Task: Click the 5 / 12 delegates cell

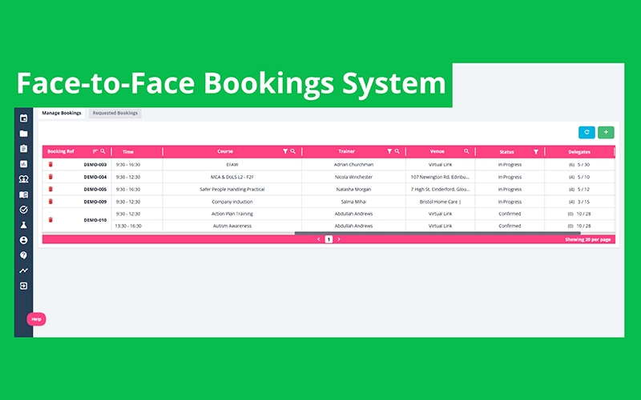Action: 579,190
